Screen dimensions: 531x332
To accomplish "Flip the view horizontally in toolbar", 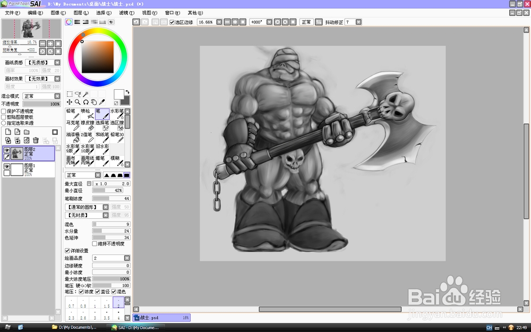I will coord(319,22).
